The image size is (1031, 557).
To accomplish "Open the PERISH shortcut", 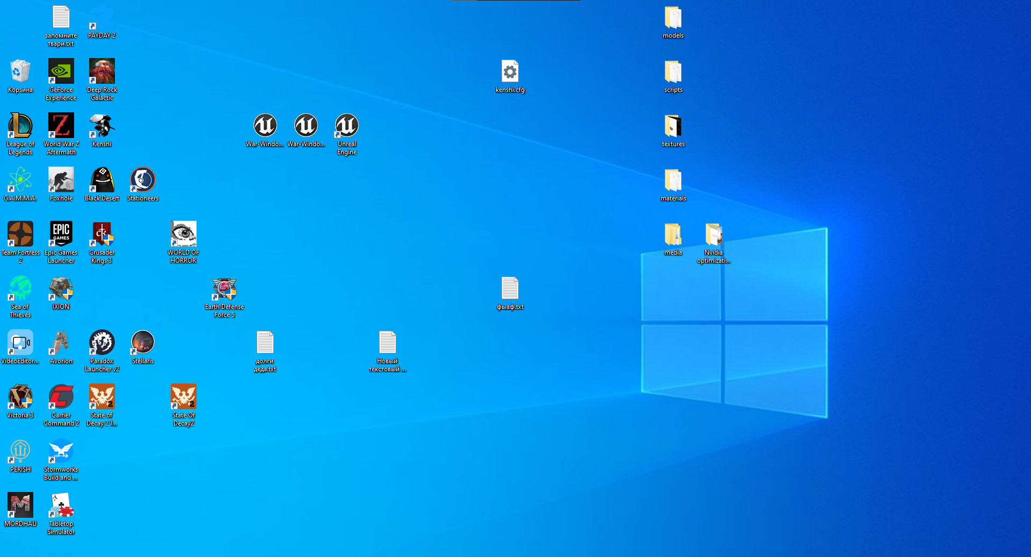I will [x=20, y=456].
